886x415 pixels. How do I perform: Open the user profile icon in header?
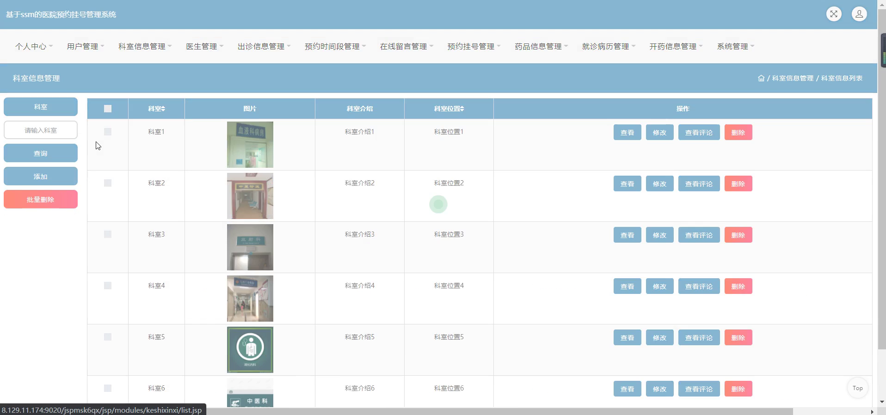tap(859, 14)
